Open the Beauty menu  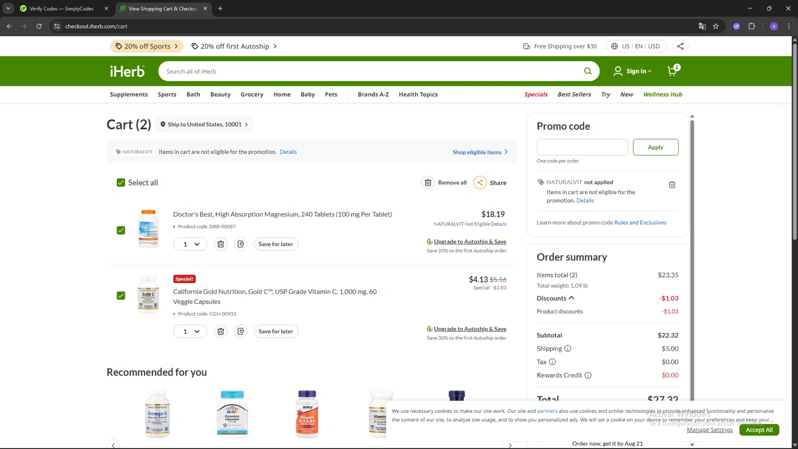pyautogui.click(x=220, y=95)
